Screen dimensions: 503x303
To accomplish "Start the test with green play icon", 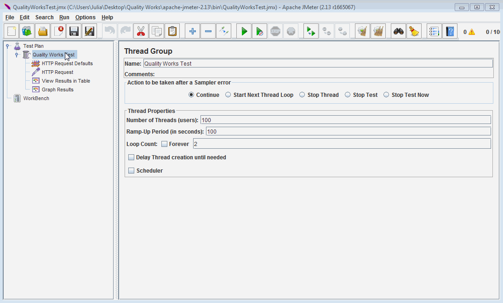I will tap(244, 31).
